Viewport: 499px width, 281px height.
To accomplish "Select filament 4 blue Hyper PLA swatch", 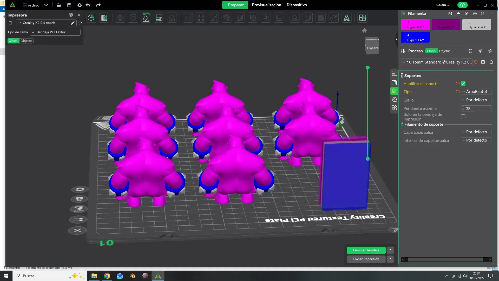I will [415, 37].
